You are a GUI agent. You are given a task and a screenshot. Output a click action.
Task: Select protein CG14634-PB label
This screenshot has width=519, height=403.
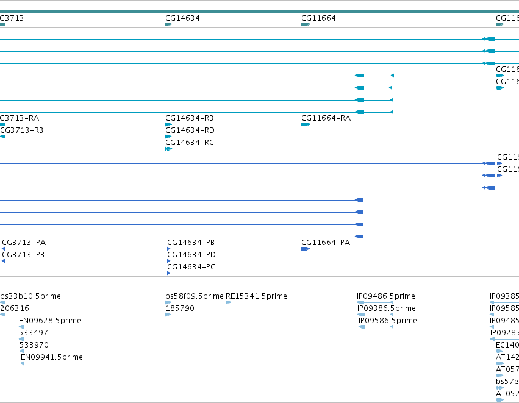(x=191, y=243)
